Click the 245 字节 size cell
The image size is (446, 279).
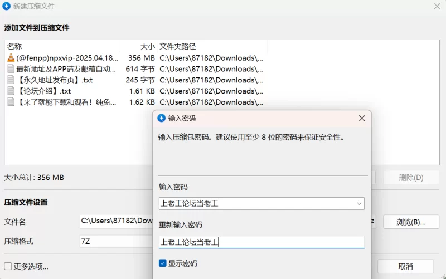coord(140,80)
